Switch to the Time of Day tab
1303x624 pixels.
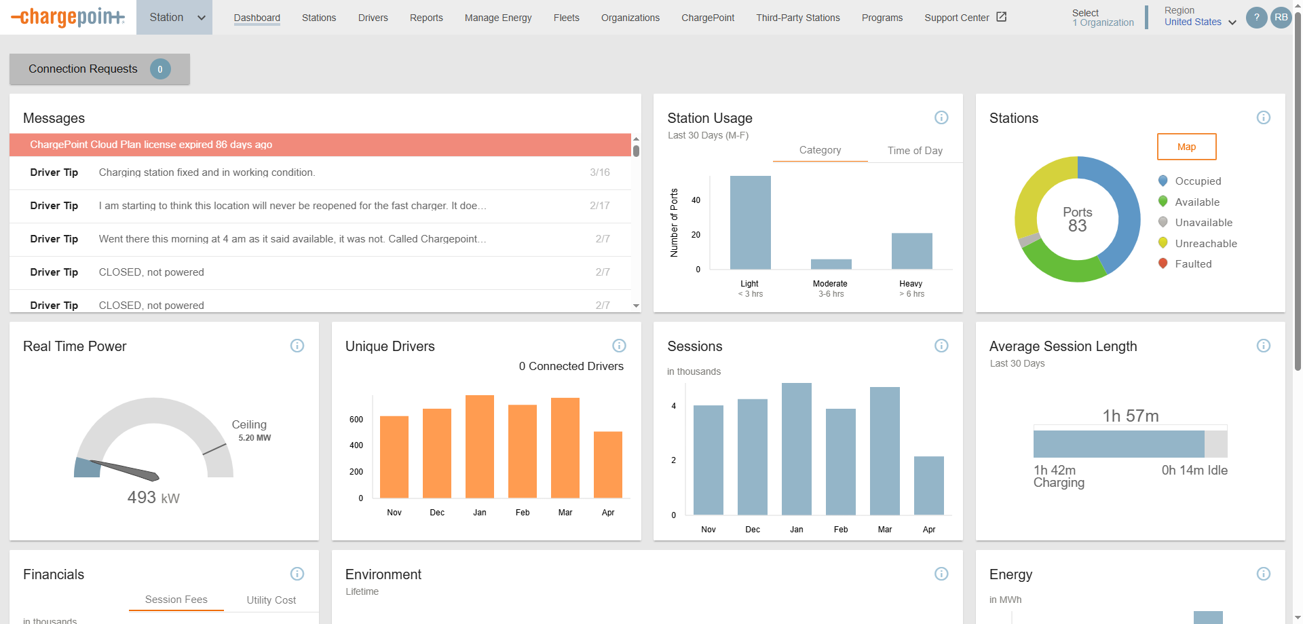pyautogui.click(x=914, y=151)
